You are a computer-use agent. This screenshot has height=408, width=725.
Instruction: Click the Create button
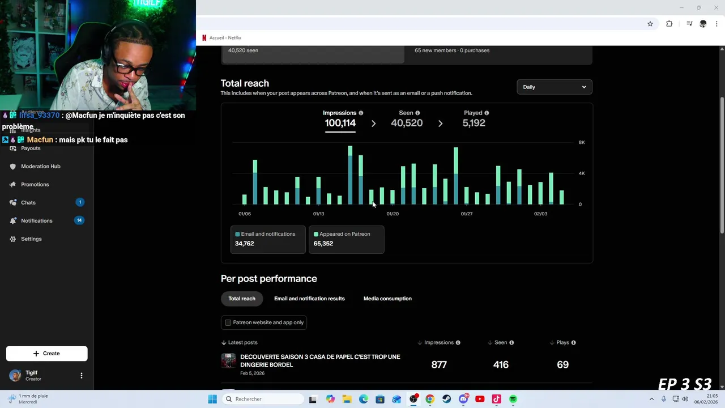tap(46, 354)
